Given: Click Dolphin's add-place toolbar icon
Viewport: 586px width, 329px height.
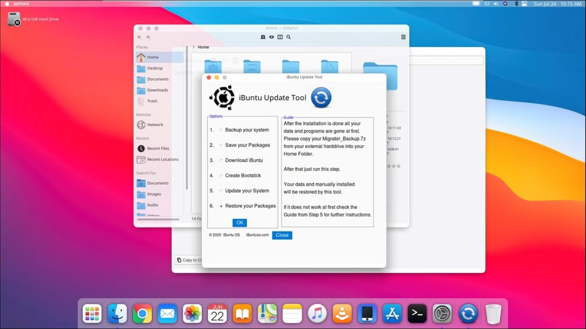Looking at the screenshot, I should point(263,37).
